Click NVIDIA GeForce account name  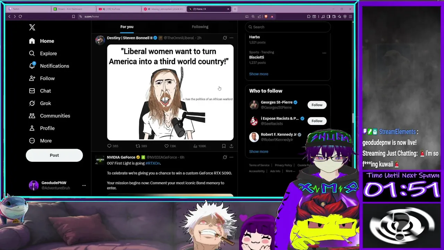(121, 157)
